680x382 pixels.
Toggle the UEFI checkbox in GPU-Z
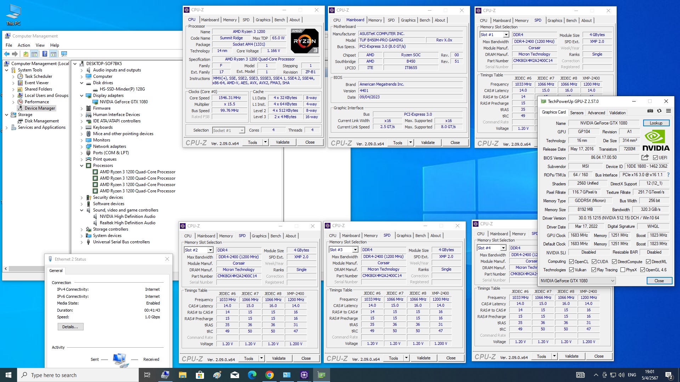pyautogui.click(x=655, y=158)
